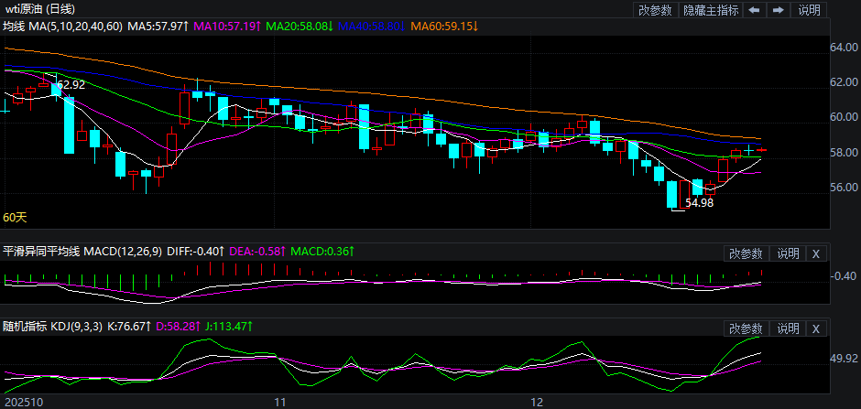The image size is (861, 409).
Task: Click the right arrow navigation icon
Action: point(778,10)
